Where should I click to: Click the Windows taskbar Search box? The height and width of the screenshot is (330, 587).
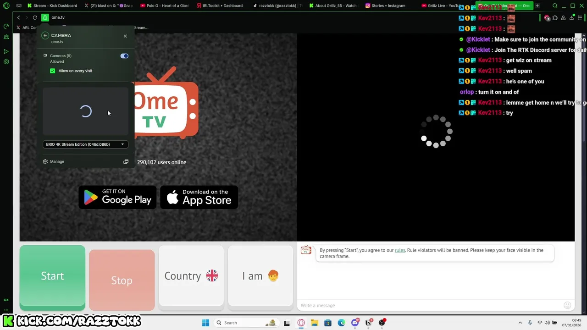click(x=247, y=323)
